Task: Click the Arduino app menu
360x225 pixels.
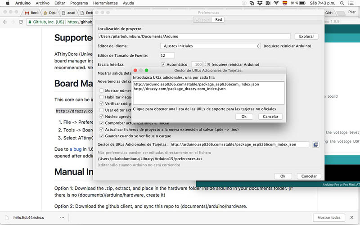Action: [23, 3]
